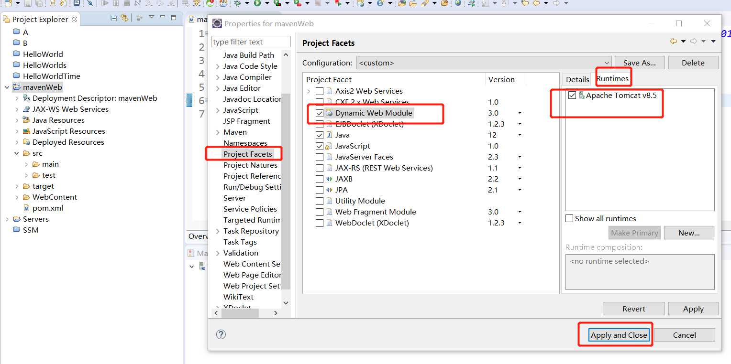
Task: Click the Deployment Descriptor icon
Action: click(x=27, y=98)
